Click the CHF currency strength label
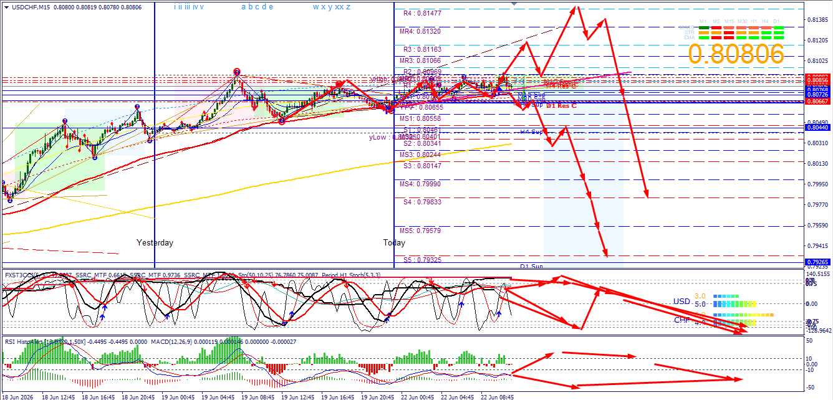The height and width of the screenshot is (400, 833). 681,320
